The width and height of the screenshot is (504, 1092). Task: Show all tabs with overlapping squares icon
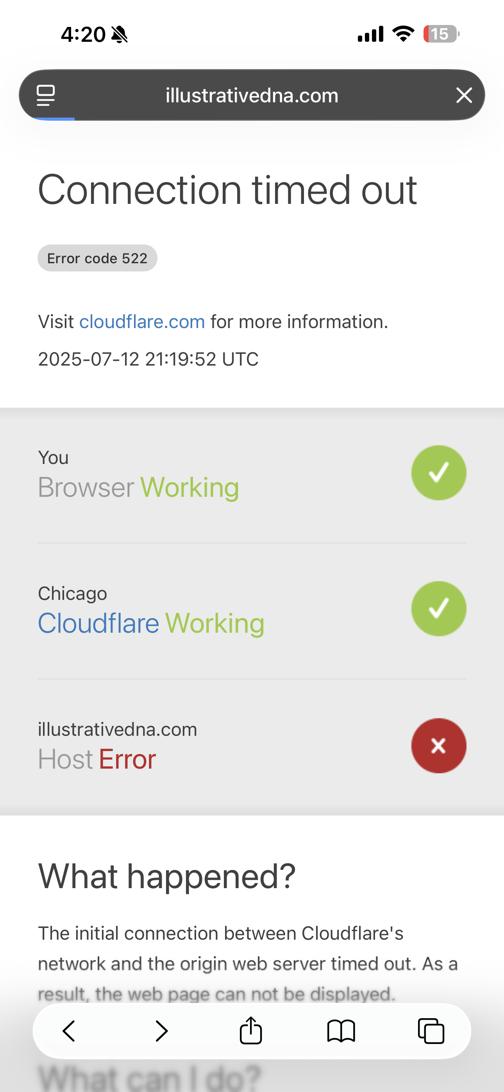pyautogui.click(x=431, y=1031)
